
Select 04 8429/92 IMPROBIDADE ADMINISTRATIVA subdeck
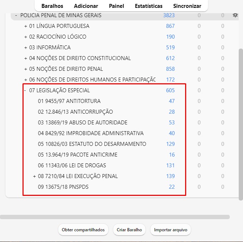(91, 133)
